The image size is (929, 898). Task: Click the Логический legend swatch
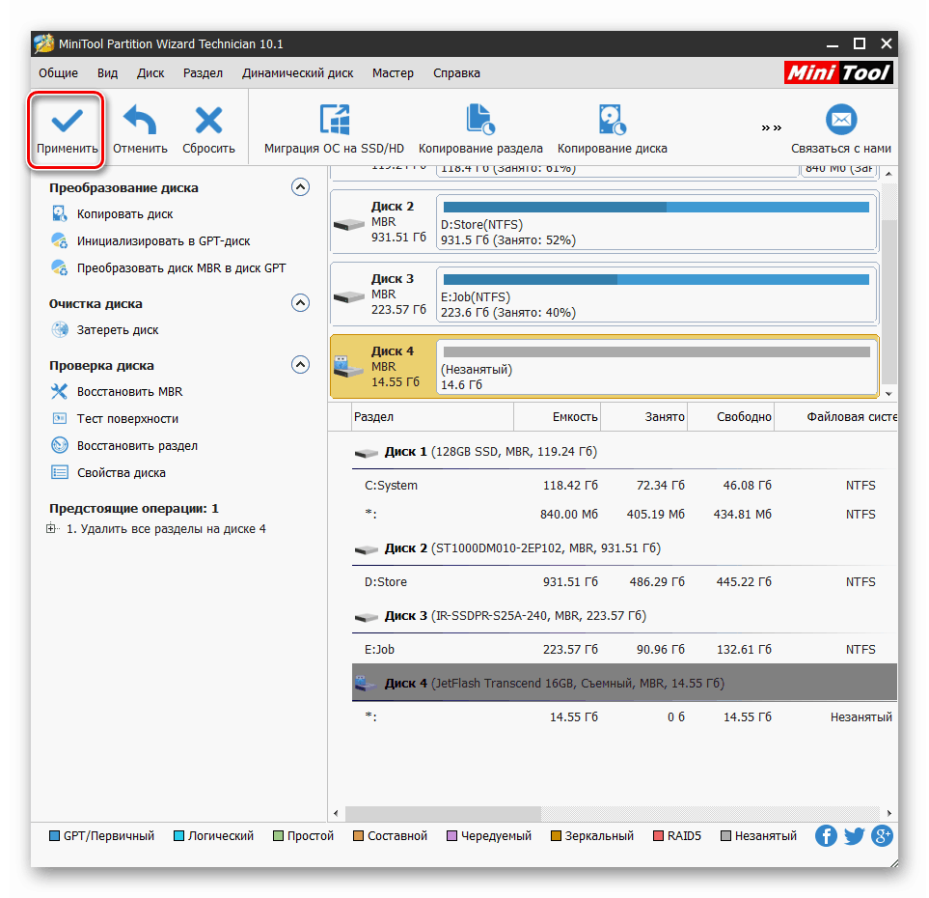coord(178,836)
